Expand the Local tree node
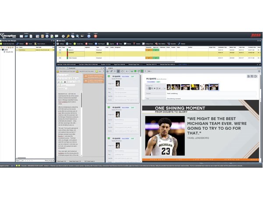263x197 pixels. pos(2,50)
